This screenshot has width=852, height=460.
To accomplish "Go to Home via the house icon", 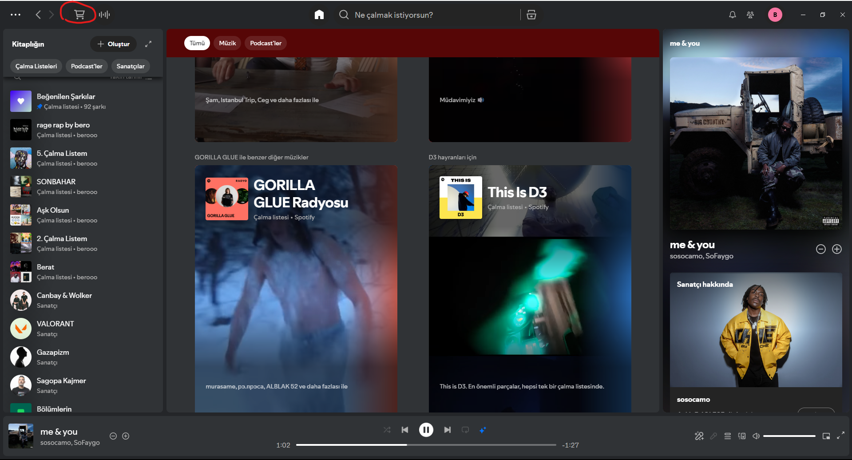I will pos(319,15).
